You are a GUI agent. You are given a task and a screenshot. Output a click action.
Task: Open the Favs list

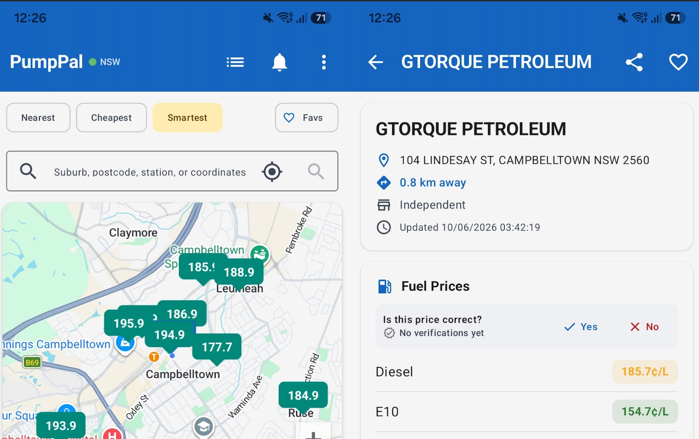click(x=306, y=118)
